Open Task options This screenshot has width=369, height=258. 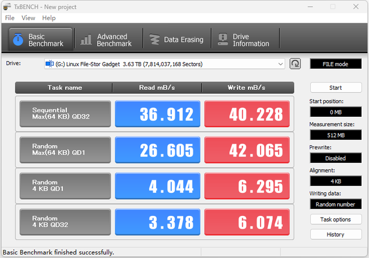(336, 219)
